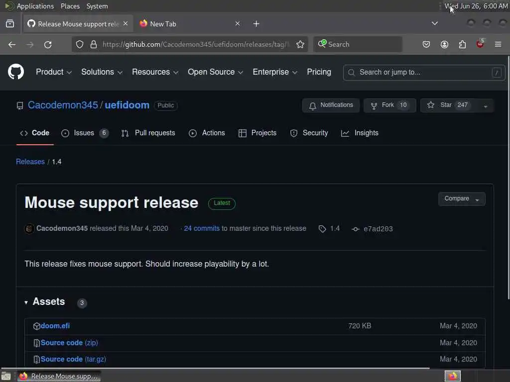The image size is (510, 382).
Task: Close the New Tab tab
Action: pos(238,23)
